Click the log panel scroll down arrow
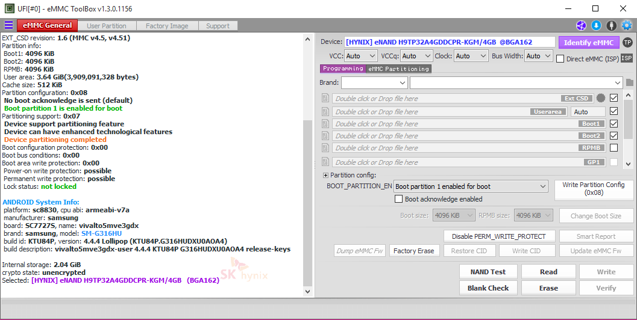 point(307,291)
